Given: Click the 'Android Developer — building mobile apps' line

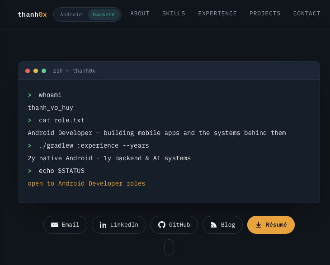Looking at the screenshot, I should point(157,133).
